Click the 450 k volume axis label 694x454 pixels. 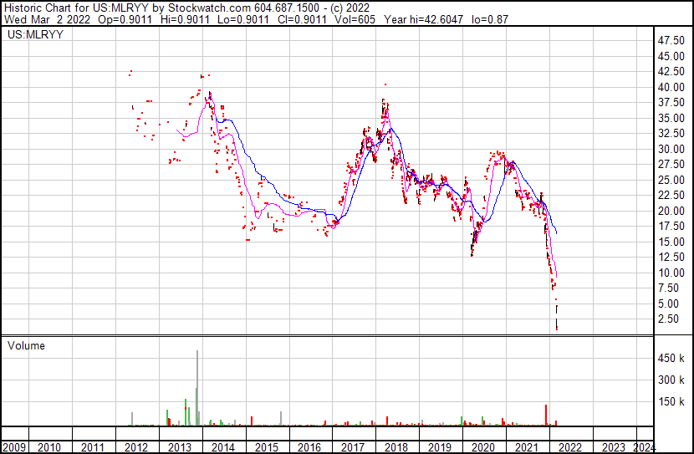point(671,359)
